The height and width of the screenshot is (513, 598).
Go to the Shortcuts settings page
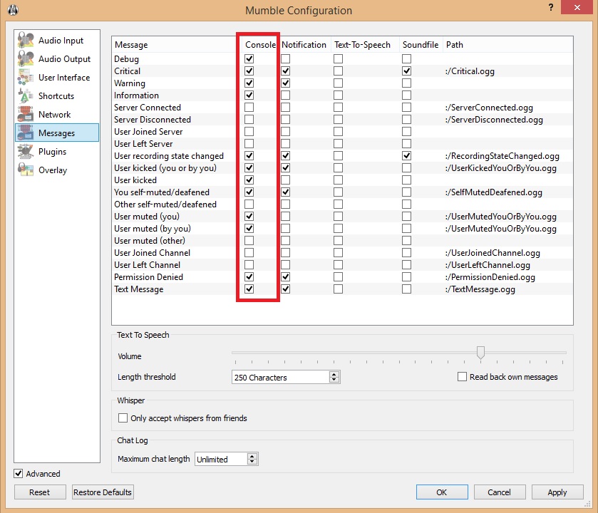coord(57,95)
